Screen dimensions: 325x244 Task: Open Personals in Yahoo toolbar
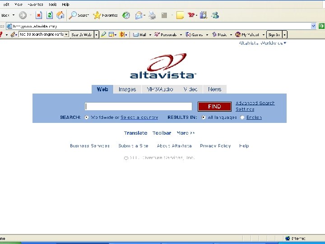[165, 35]
